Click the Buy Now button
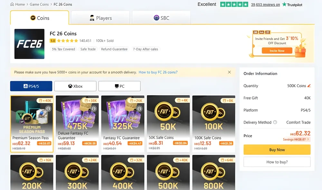Viewport: 322px width, 190px height. (277, 150)
